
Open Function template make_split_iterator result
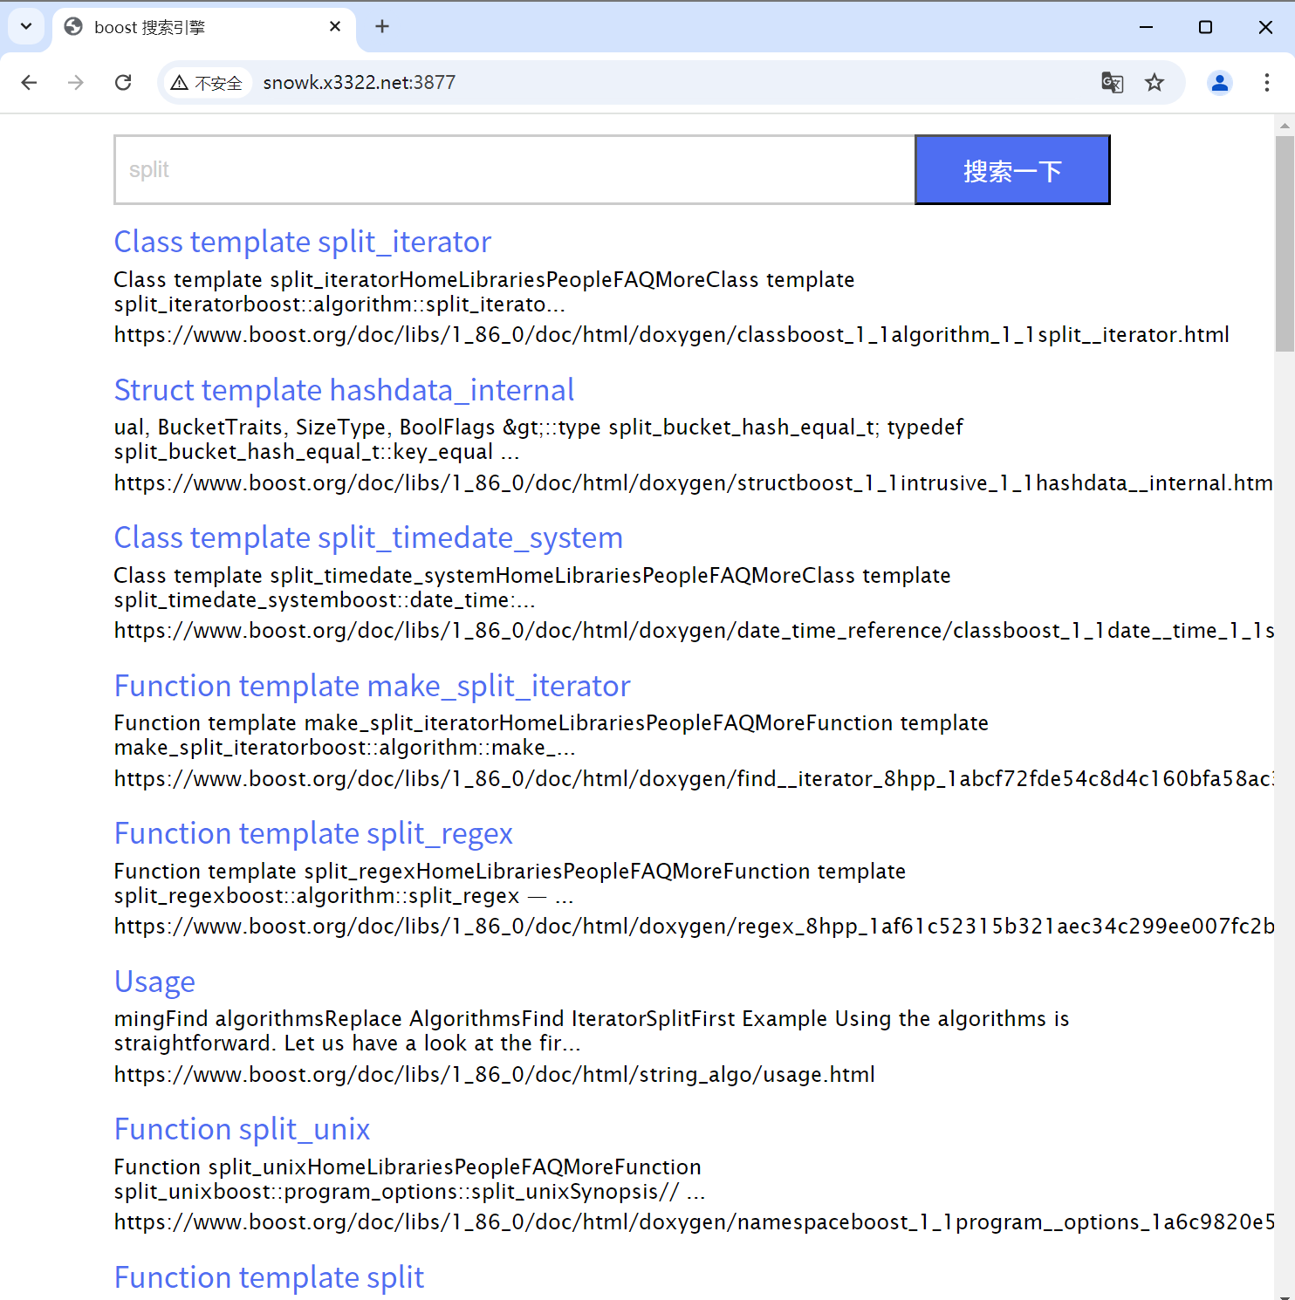(x=372, y=686)
